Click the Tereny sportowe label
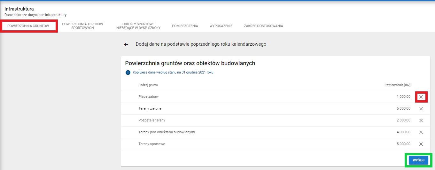The image size is (435, 170). coord(152,144)
